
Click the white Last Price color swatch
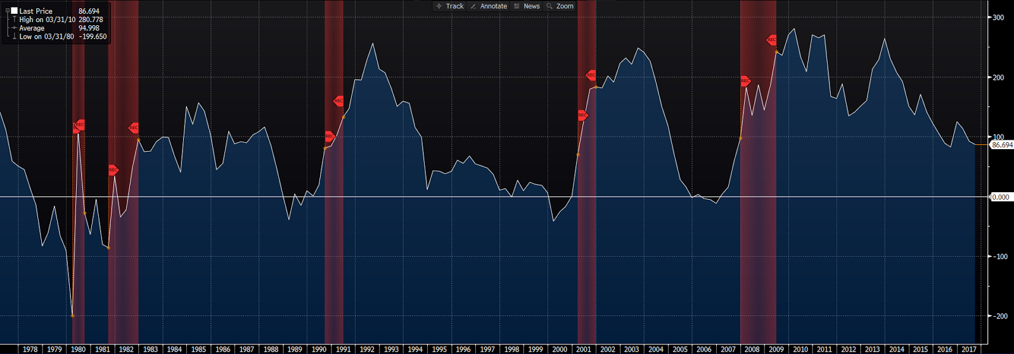point(15,11)
